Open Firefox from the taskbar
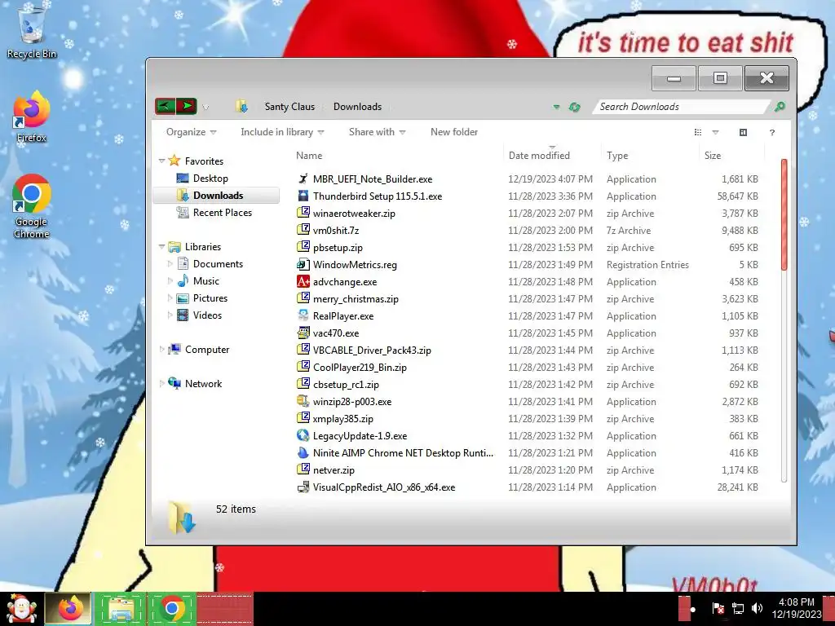Image resolution: width=835 pixels, height=626 pixels. coord(70,609)
